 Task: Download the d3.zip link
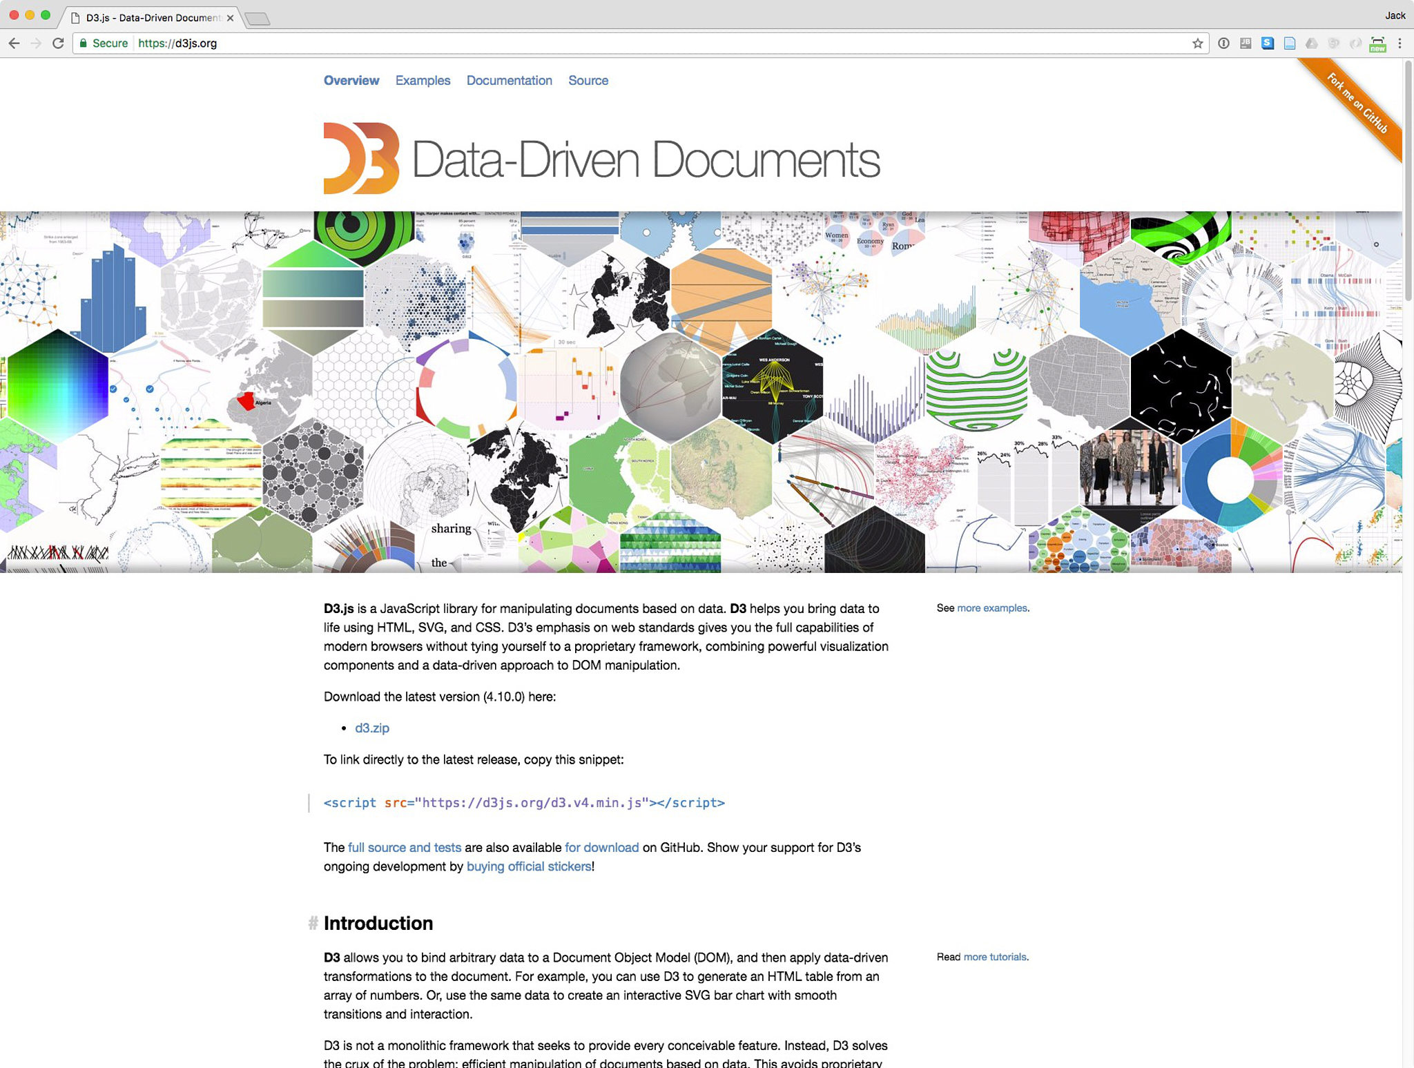pyautogui.click(x=372, y=728)
